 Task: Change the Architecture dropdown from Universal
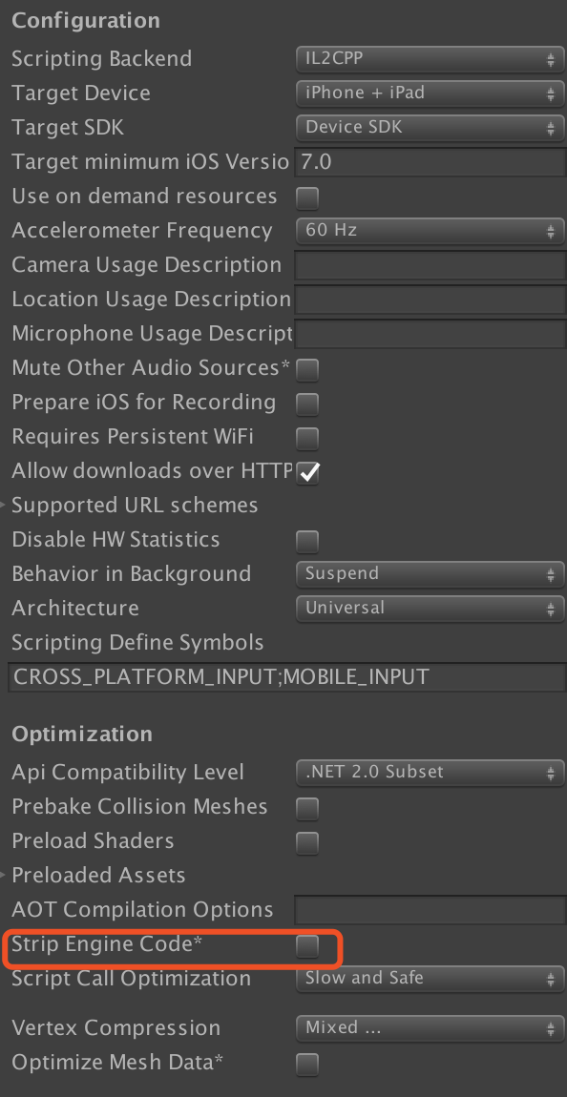point(430,609)
